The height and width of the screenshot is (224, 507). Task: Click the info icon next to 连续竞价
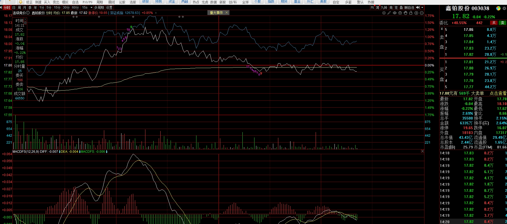click(28, 13)
